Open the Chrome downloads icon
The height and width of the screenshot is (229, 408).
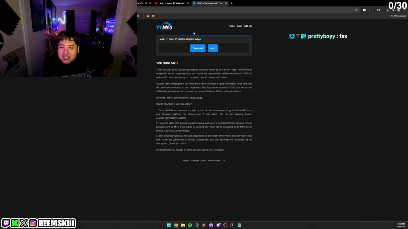tap(387, 10)
